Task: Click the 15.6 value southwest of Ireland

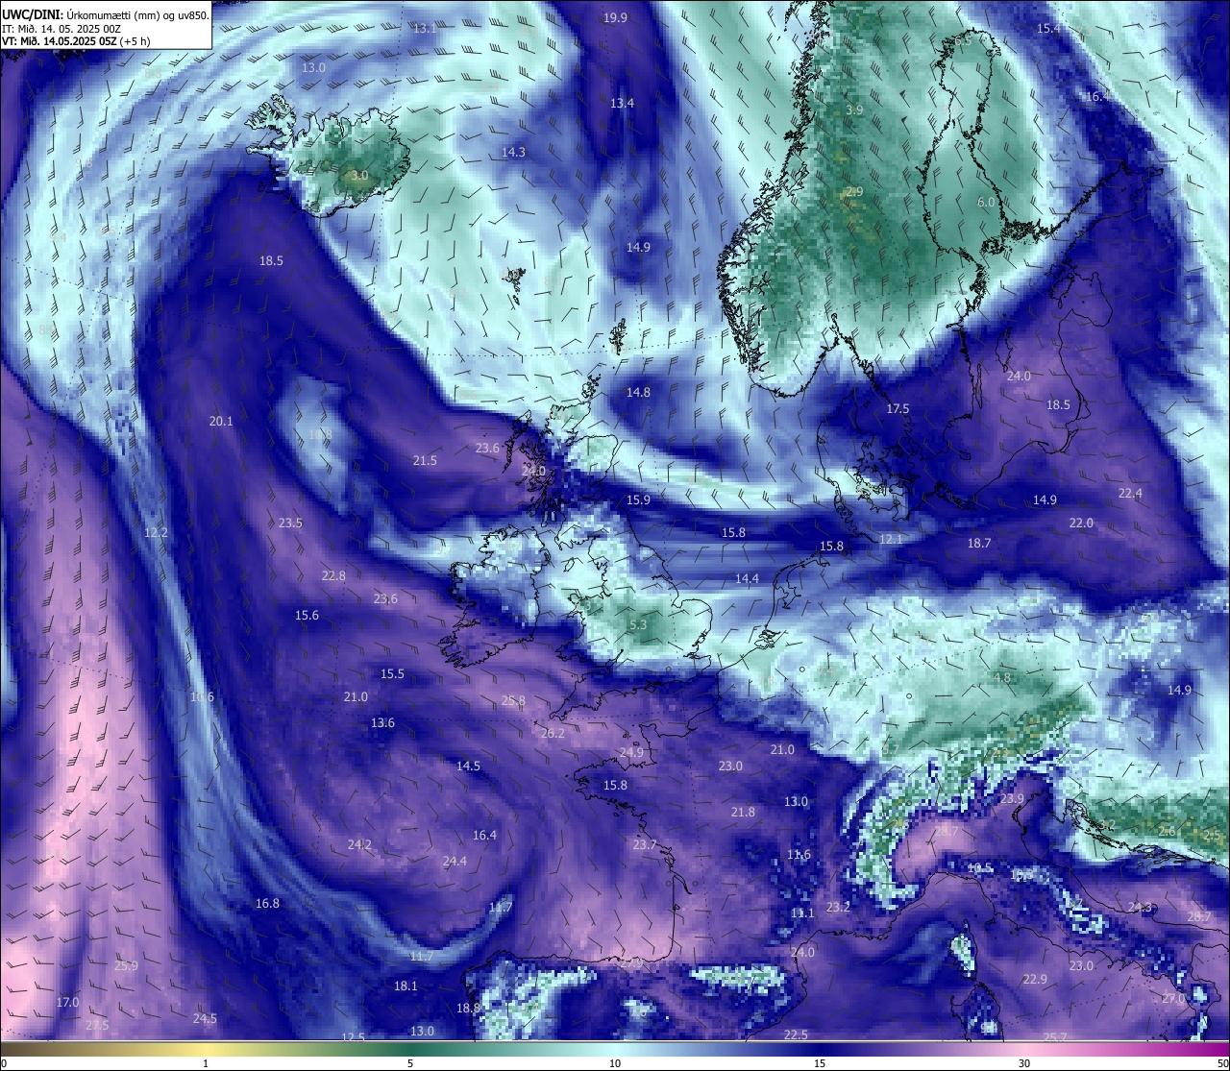Action: point(307,616)
